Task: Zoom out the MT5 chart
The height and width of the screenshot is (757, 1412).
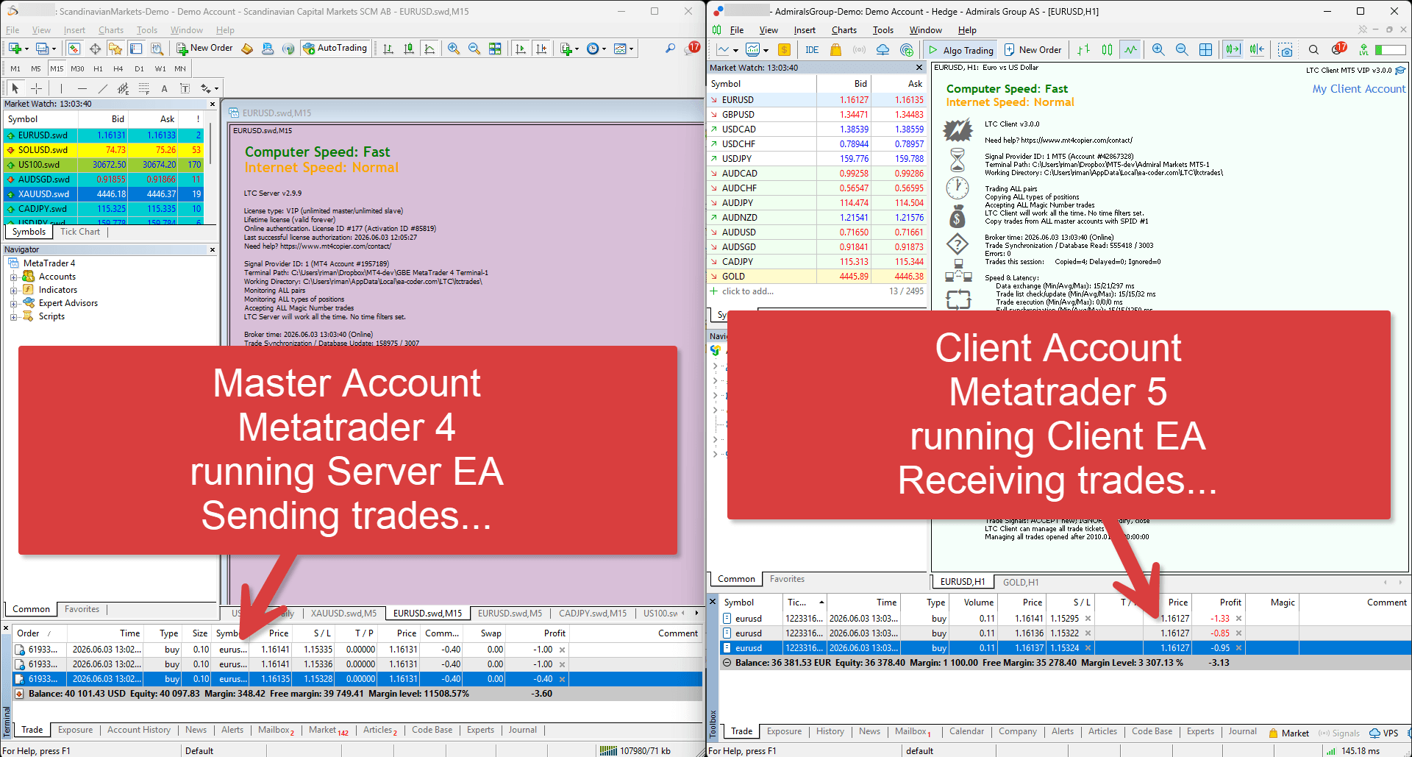Action: tap(1182, 50)
